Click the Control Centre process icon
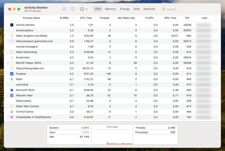The image size is (225, 151). [x=12, y=111]
